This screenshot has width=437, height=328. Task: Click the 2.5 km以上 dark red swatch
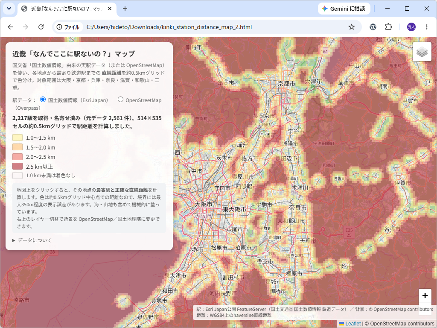click(x=17, y=166)
